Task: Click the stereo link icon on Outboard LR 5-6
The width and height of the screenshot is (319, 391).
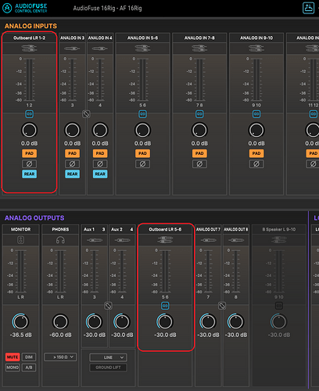Action: click(x=165, y=306)
